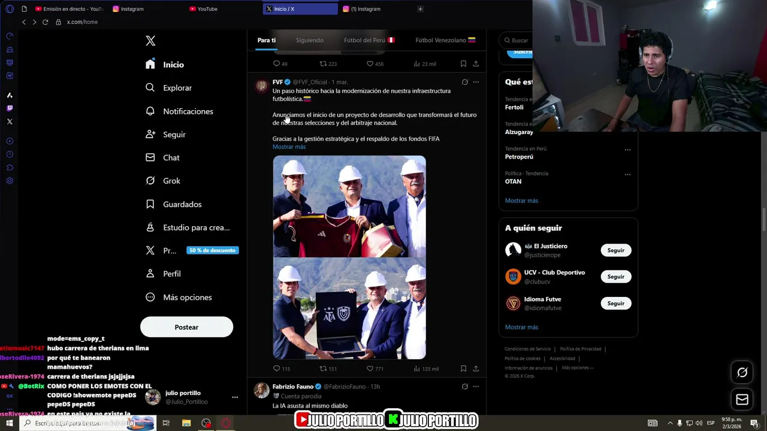The width and height of the screenshot is (767, 431).
Task: Click the 50 % de descuento badge
Action: pyautogui.click(x=213, y=250)
